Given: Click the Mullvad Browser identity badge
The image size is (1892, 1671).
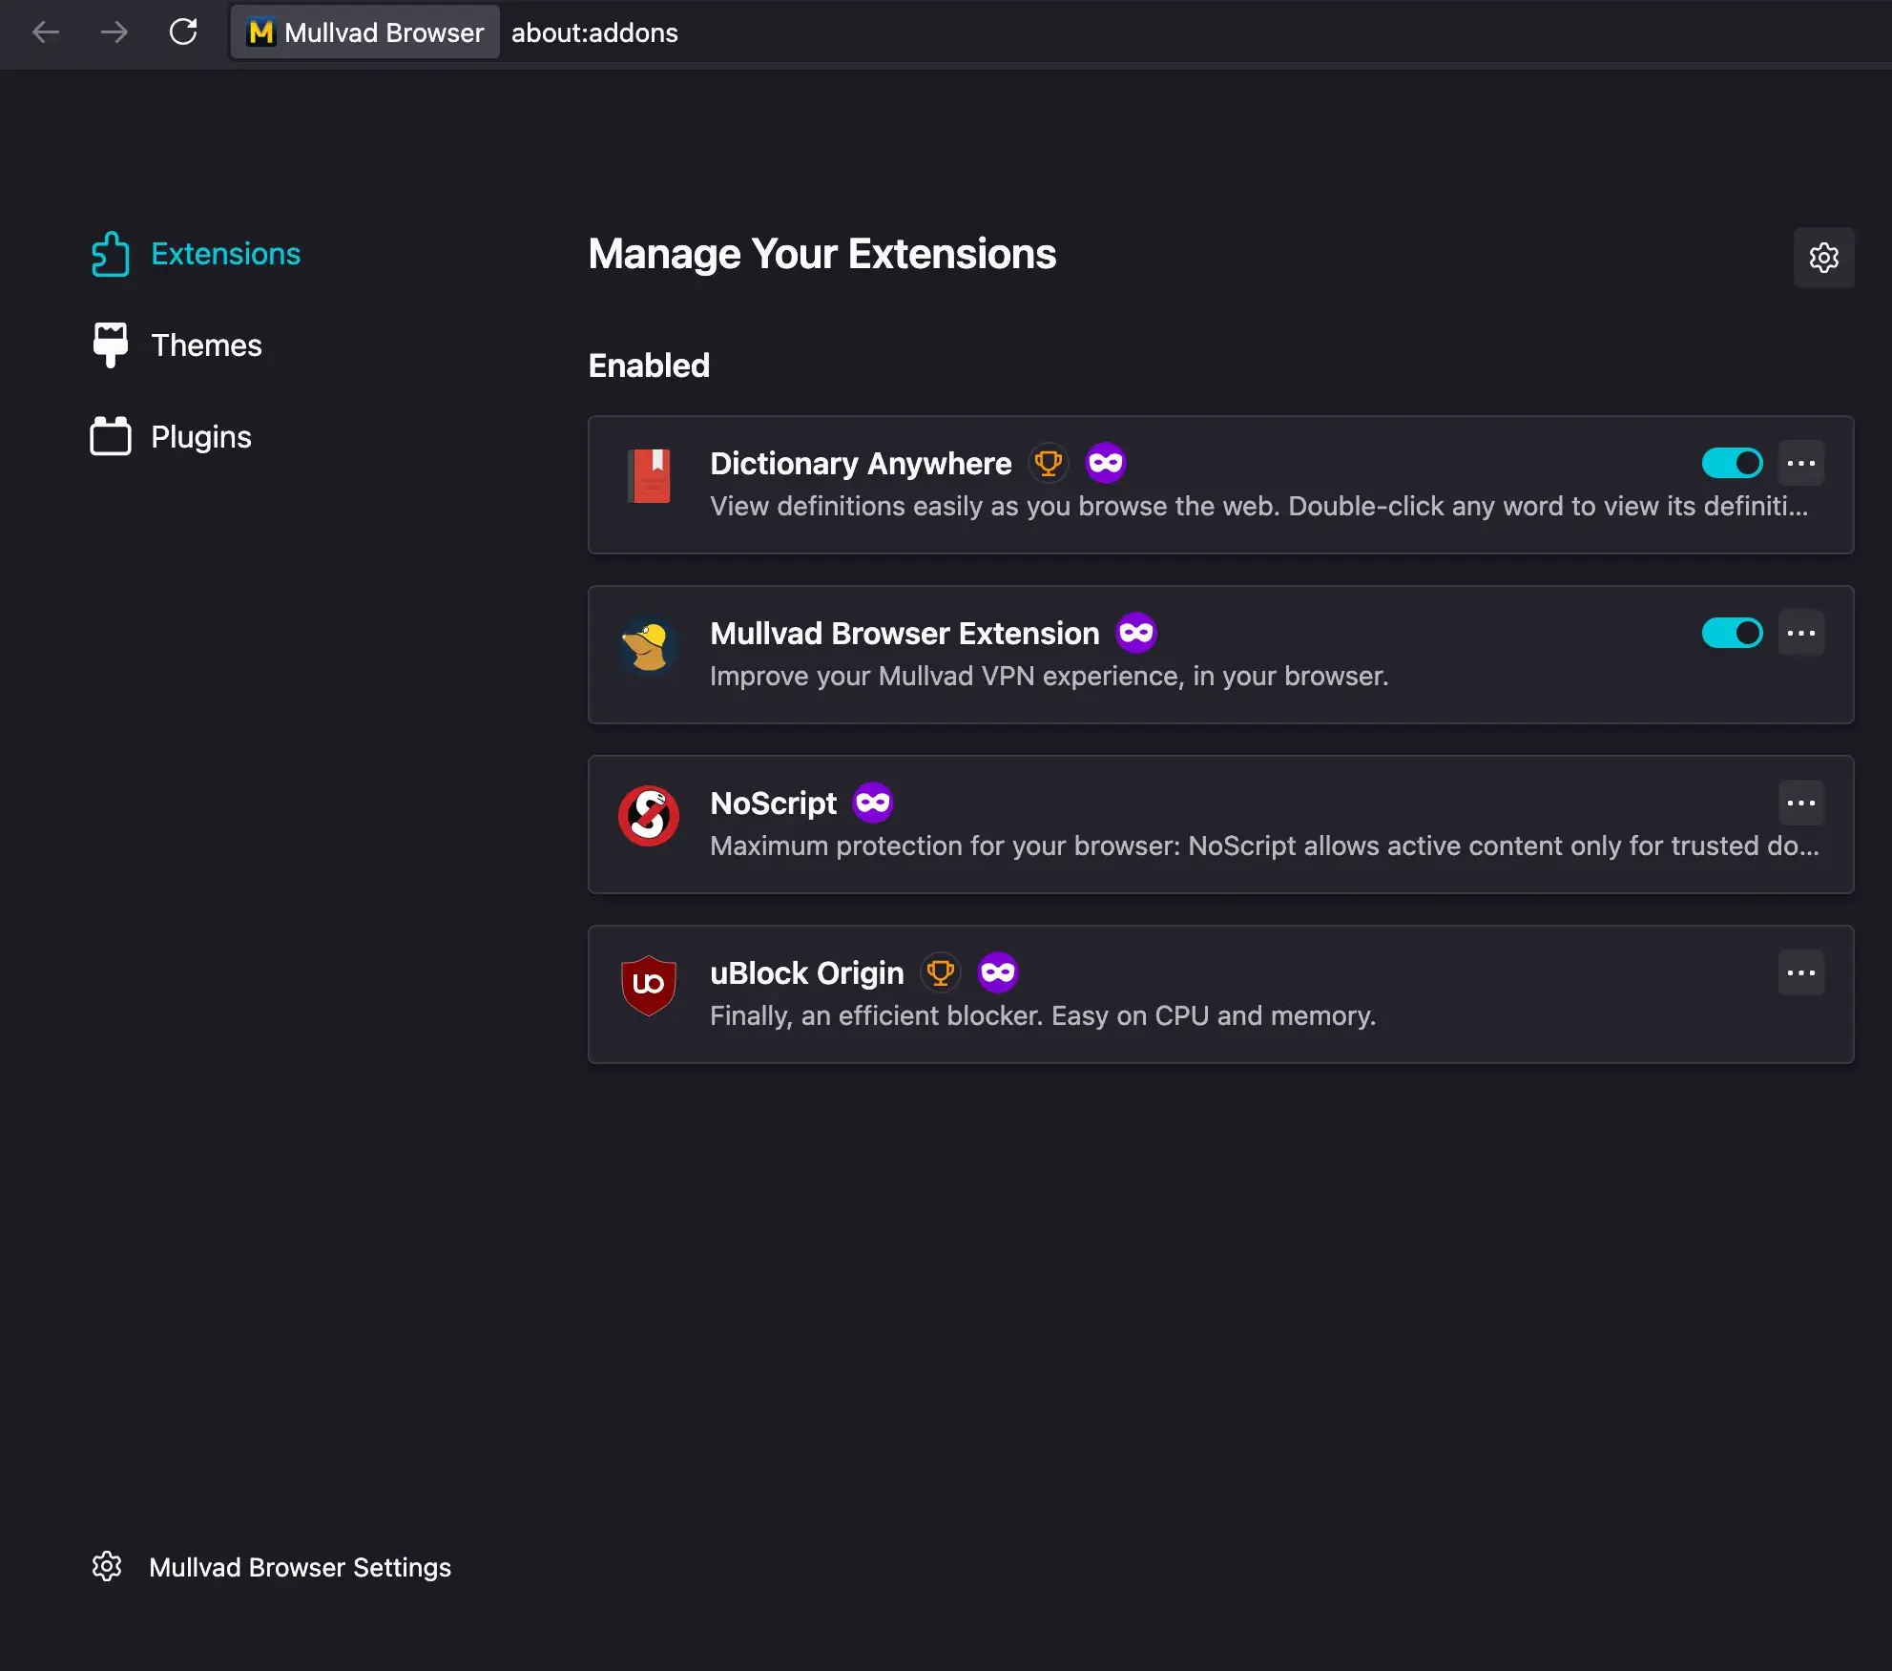Looking at the screenshot, I should [365, 32].
